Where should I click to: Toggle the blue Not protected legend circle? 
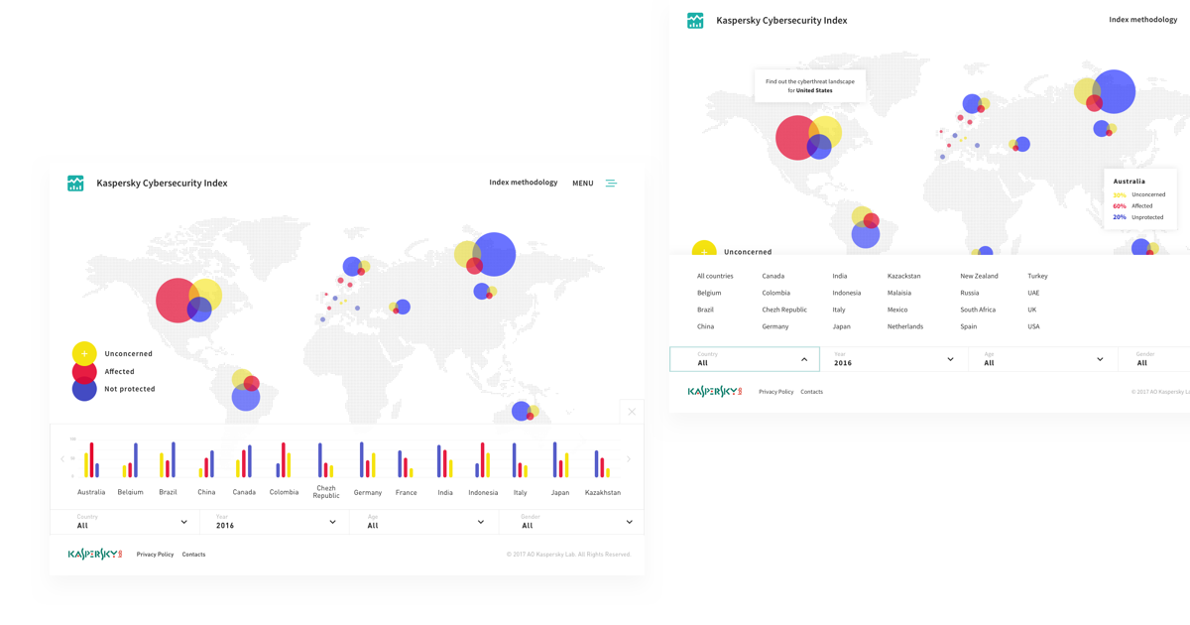[x=84, y=389]
